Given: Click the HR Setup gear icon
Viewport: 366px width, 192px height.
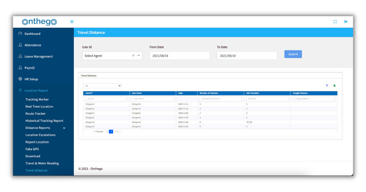Looking at the screenshot, I should [x=20, y=79].
